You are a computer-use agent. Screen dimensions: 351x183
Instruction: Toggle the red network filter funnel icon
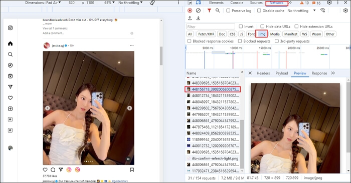[209, 10]
